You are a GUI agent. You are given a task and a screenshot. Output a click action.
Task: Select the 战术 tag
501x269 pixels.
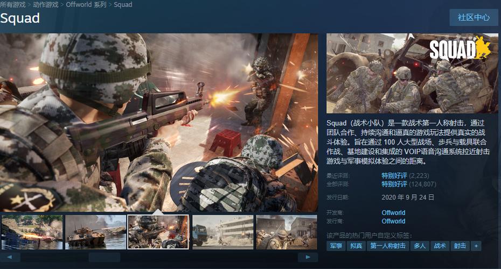click(x=440, y=246)
